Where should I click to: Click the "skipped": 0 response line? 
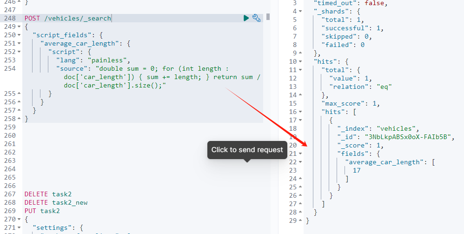click(346, 36)
